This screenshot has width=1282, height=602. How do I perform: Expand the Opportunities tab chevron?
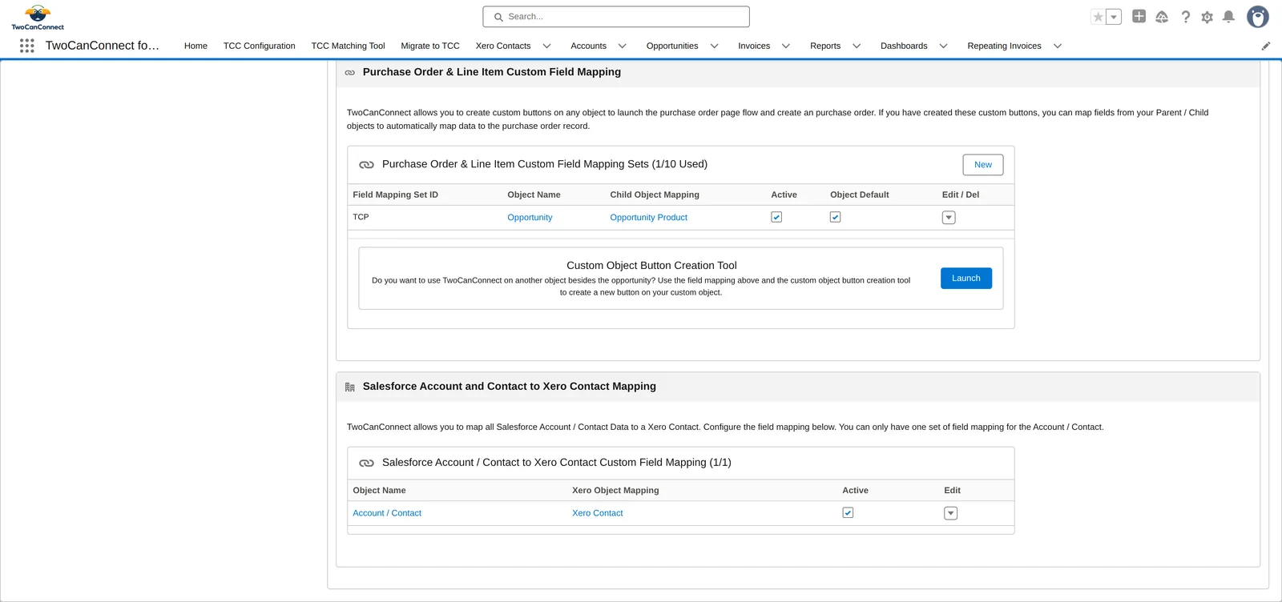(x=715, y=46)
